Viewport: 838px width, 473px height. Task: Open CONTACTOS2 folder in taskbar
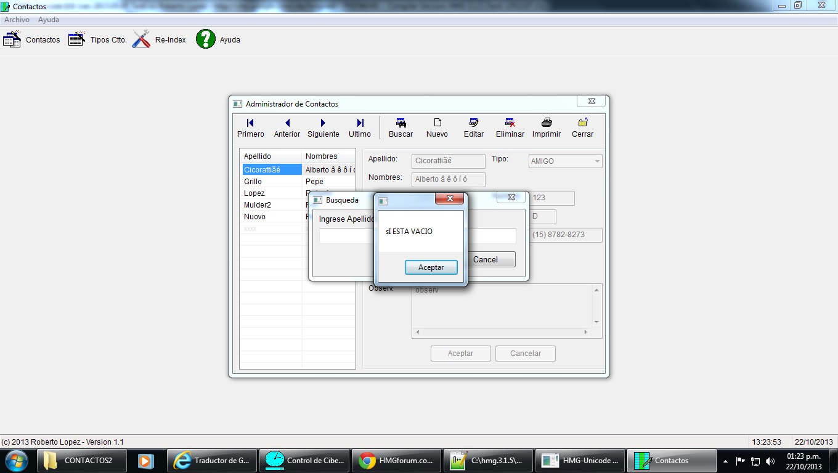point(83,460)
